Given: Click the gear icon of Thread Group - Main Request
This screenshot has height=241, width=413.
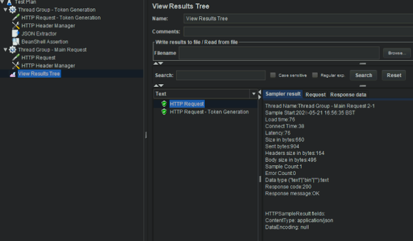Looking at the screenshot, I should (12, 50).
